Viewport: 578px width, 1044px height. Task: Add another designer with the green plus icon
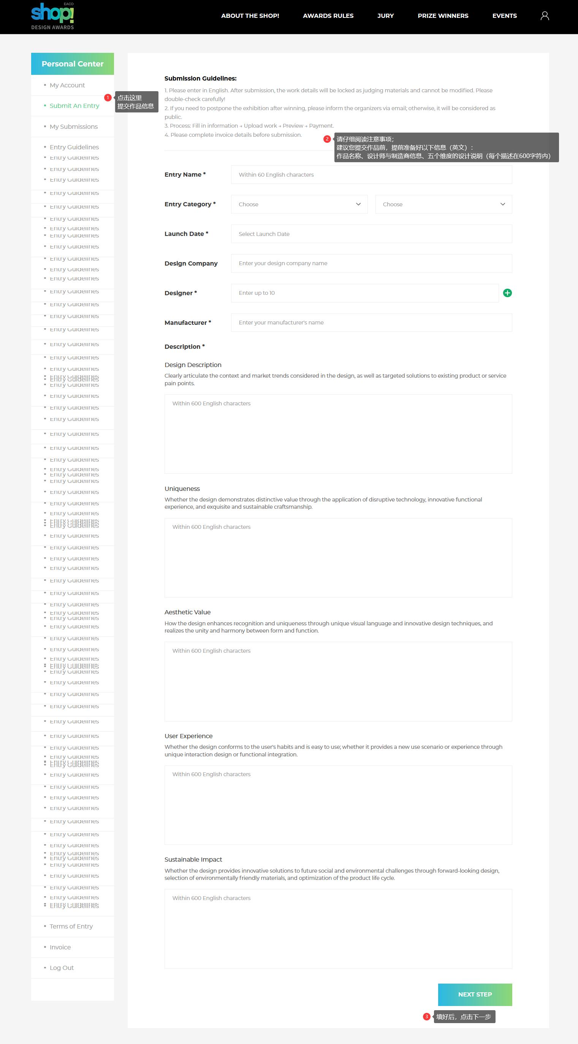pyautogui.click(x=507, y=293)
